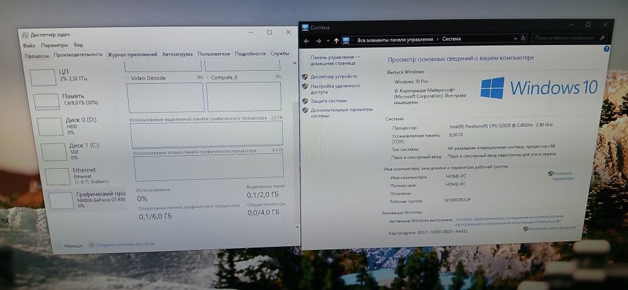Select the ЦП performance graph thumbnail

tap(43, 77)
